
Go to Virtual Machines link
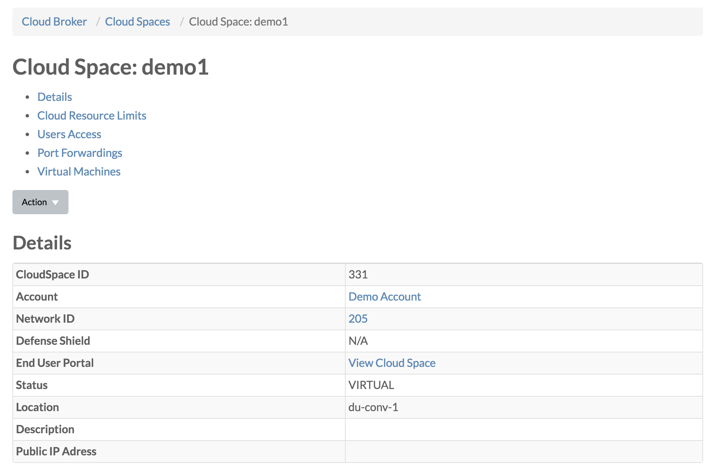pyautogui.click(x=79, y=172)
